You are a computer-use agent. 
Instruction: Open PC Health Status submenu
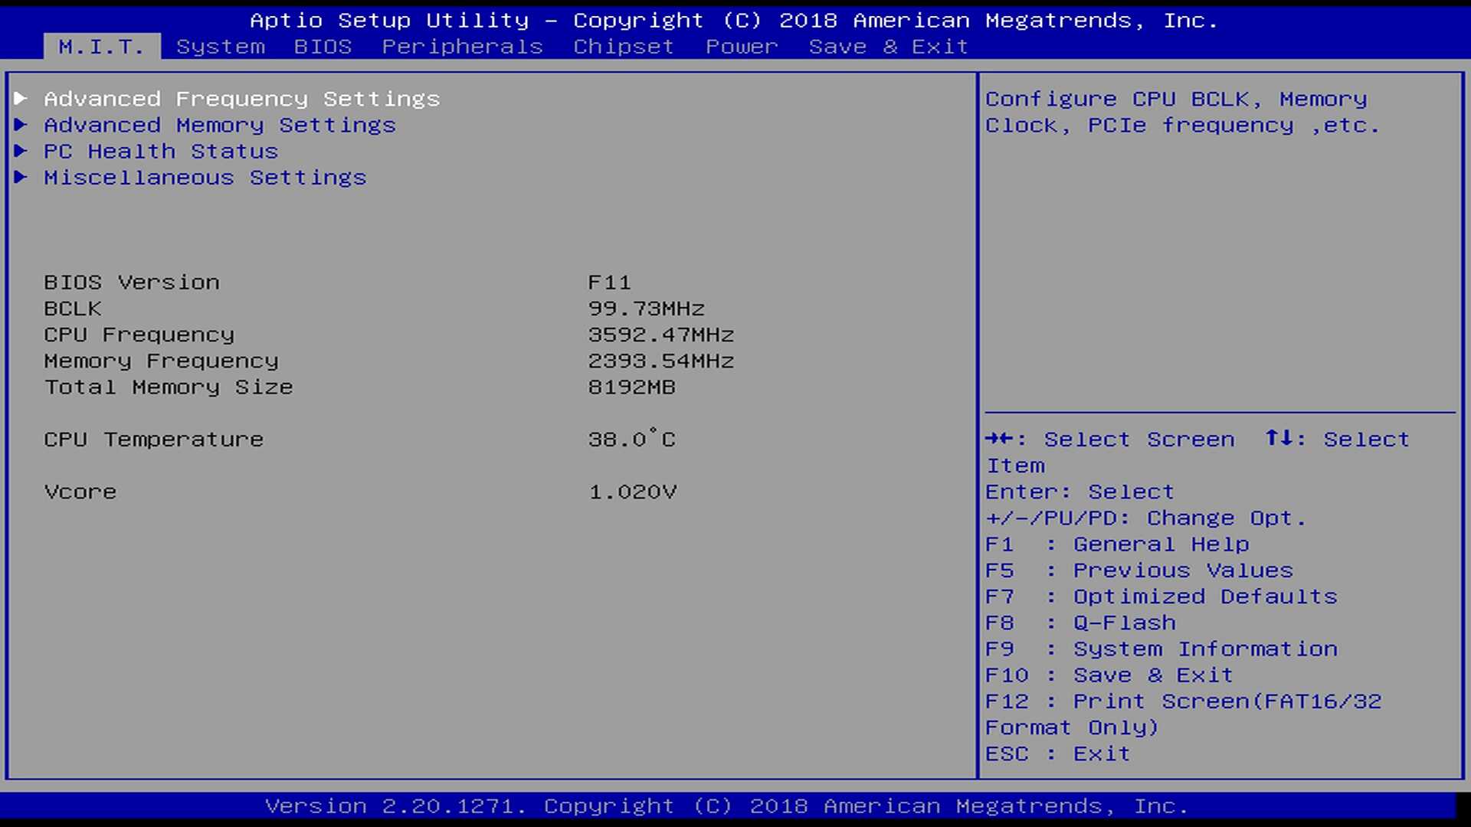pyautogui.click(x=161, y=151)
